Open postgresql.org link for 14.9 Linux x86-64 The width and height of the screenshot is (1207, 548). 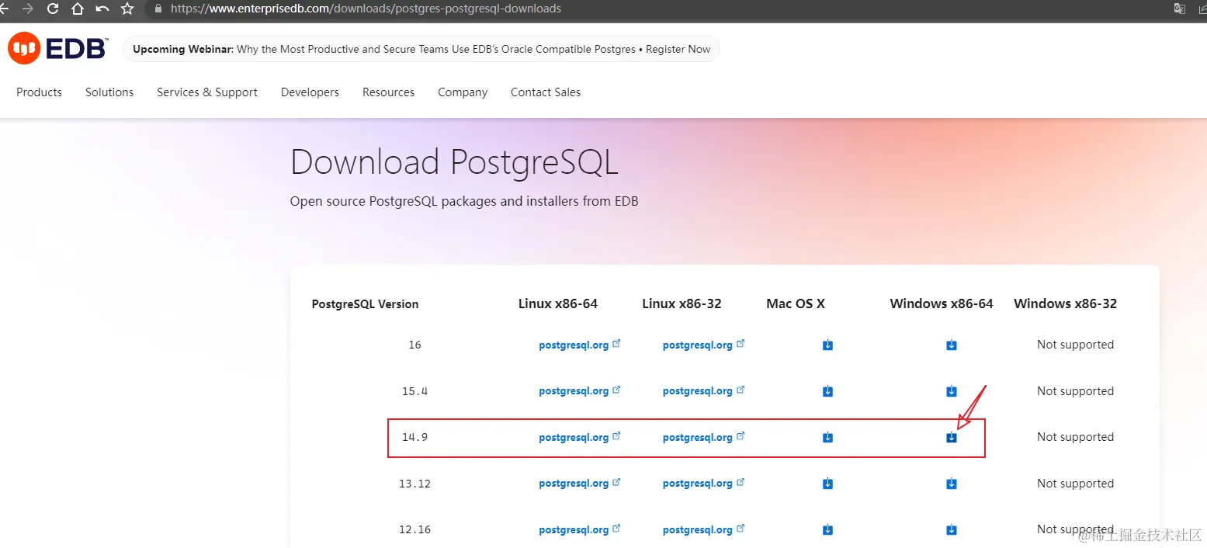tap(579, 438)
